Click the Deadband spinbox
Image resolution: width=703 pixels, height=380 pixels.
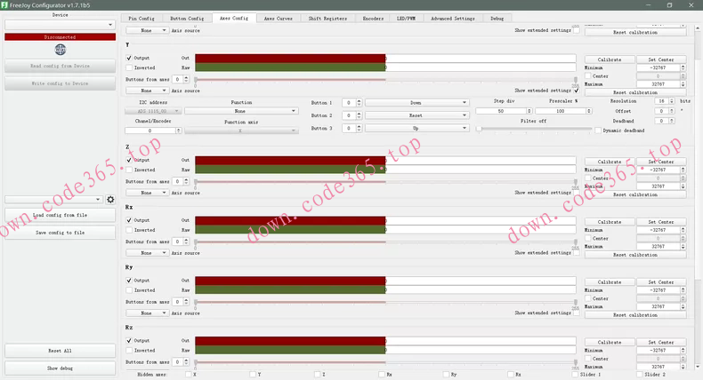[665, 121]
